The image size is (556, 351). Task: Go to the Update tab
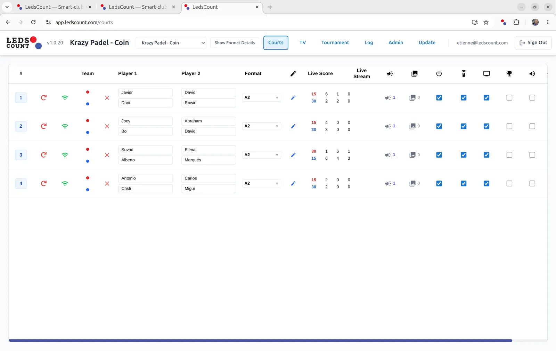(427, 42)
